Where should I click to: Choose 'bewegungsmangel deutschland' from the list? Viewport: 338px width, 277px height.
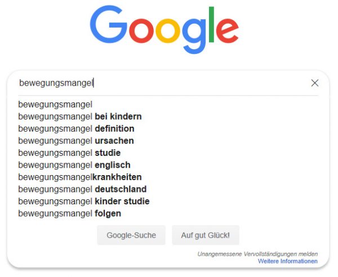click(x=82, y=189)
